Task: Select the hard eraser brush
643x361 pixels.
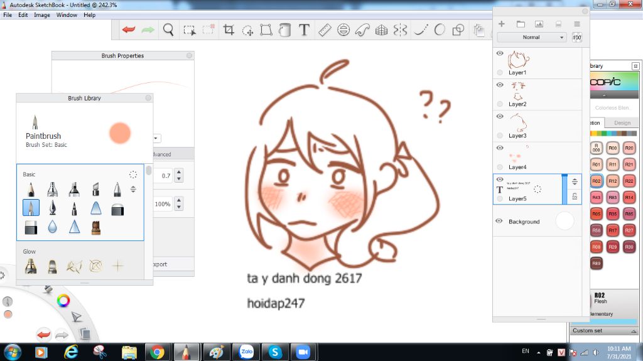Action: pyautogui.click(x=31, y=227)
